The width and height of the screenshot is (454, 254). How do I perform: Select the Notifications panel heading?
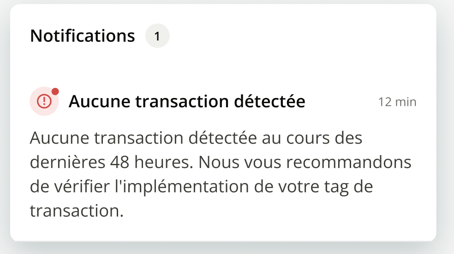pos(83,36)
